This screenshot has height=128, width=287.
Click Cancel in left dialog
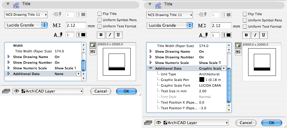101,91
